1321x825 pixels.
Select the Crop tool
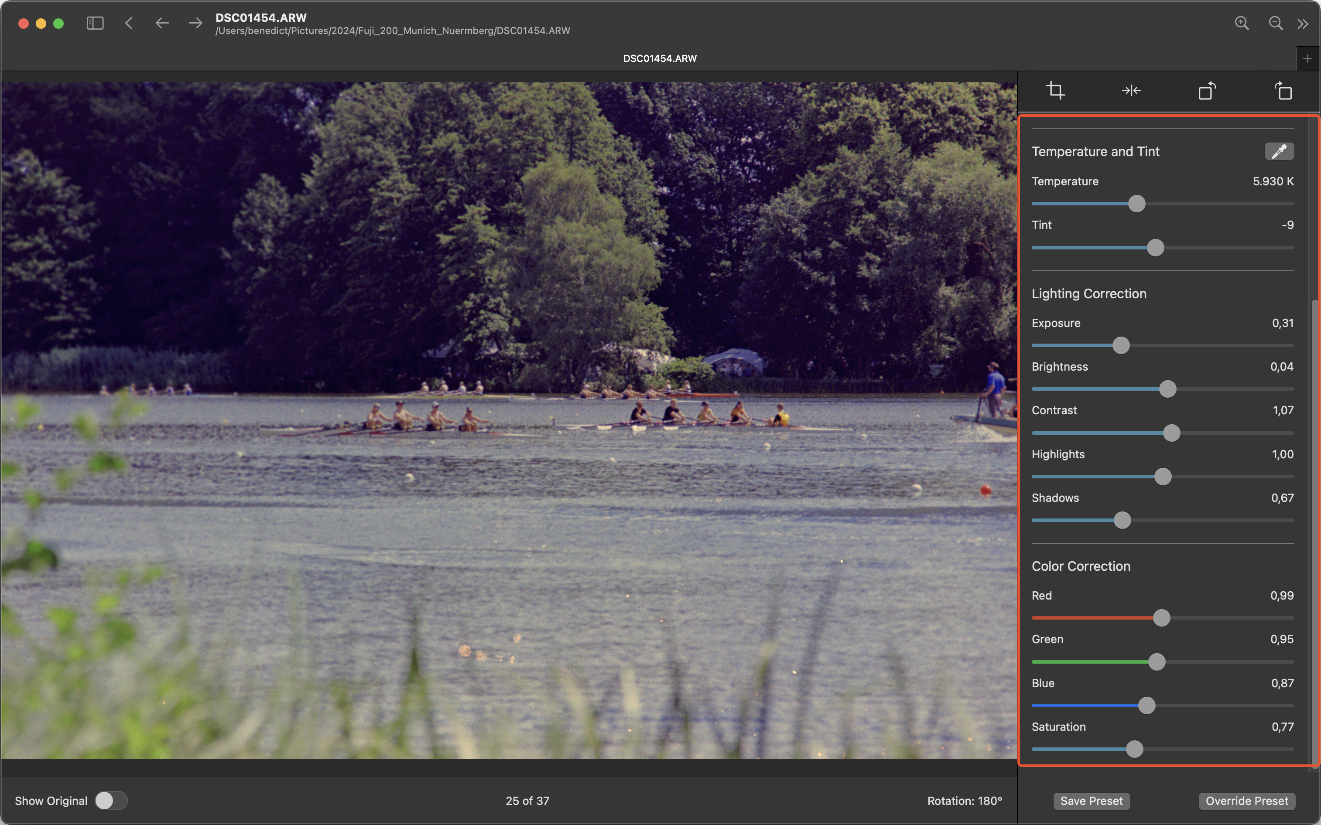(1056, 90)
